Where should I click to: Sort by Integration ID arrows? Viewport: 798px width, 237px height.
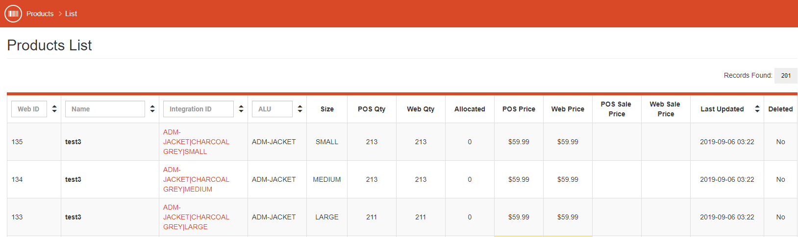pyautogui.click(x=241, y=109)
